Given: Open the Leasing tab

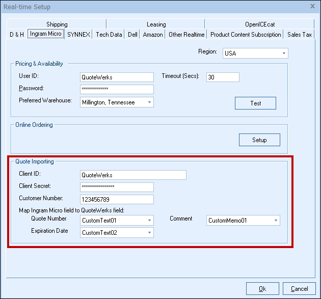Looking at the screenshot, I should pos(156,24).
